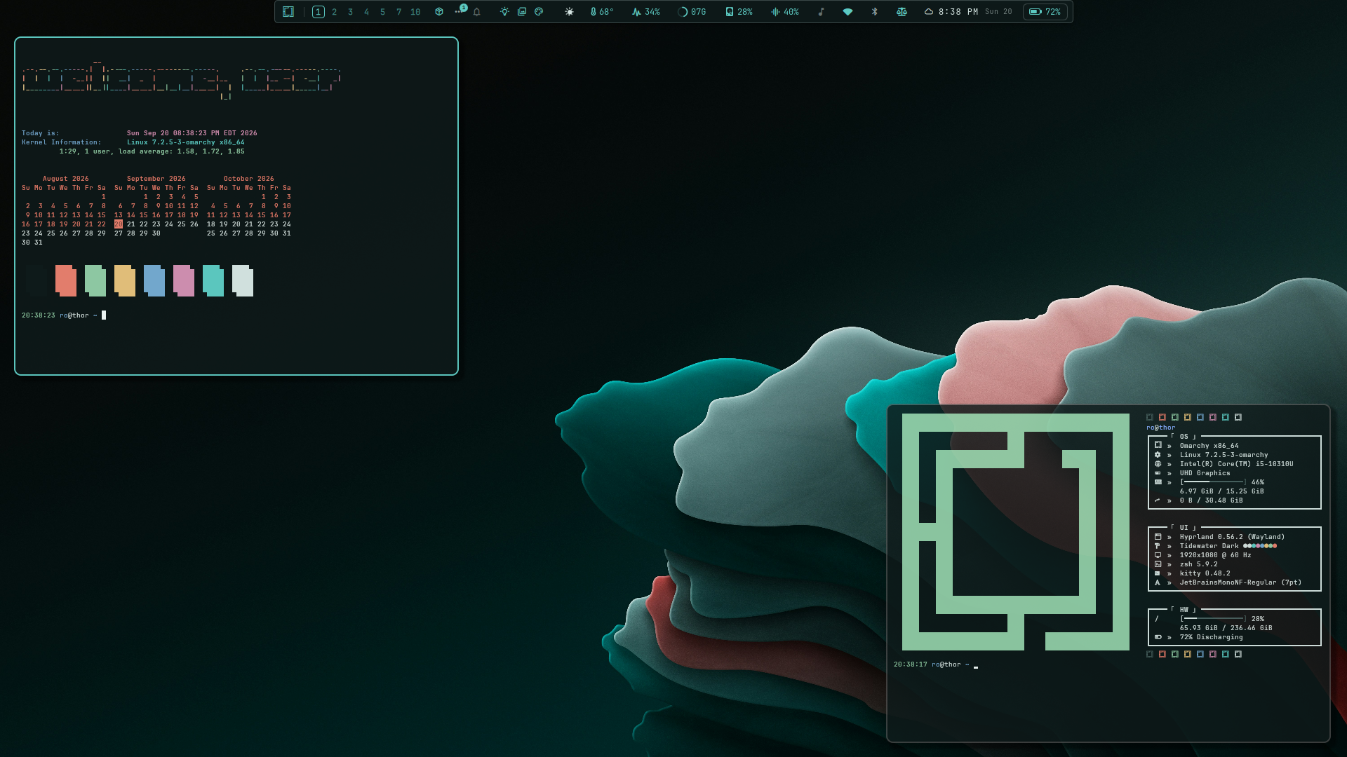Click the August 2026 calendar heading
1347x757 pixels.
tap(66, 179)
